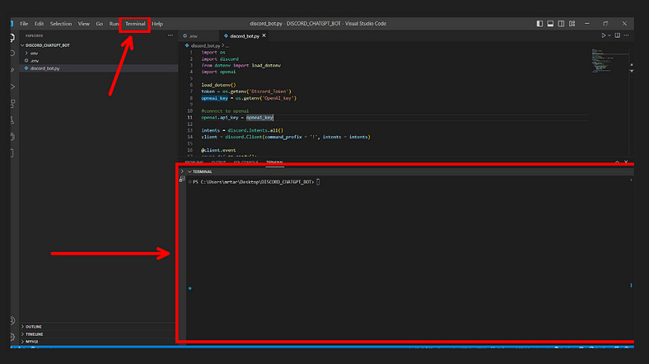The width and height of the screenshot is (649, 364).
Task: Split the editor to the right
Action: [x=617, y=35]
